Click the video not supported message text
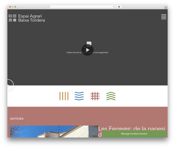175x148 pixels. tap(87, 52)
